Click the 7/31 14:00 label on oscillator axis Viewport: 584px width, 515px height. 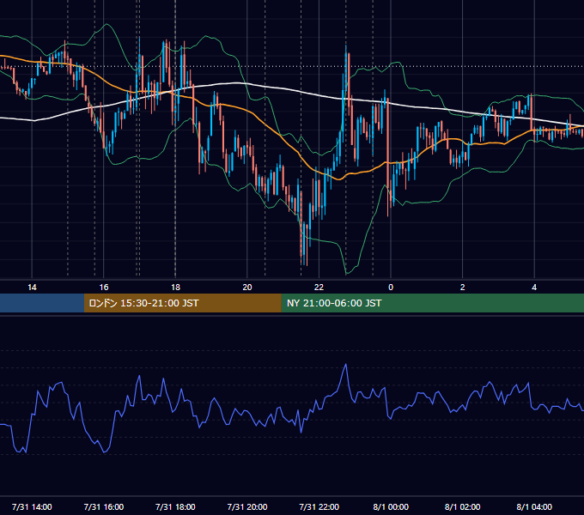(32, 506)
